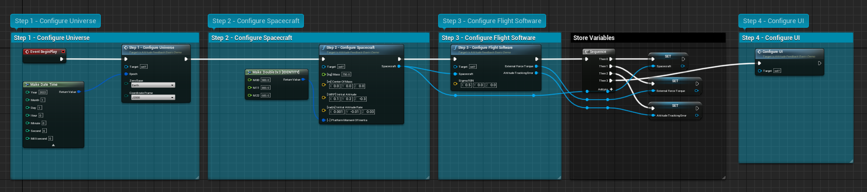
Task: Click the Initial Attitude Z field showing -0.3
Action: (361, 99)
